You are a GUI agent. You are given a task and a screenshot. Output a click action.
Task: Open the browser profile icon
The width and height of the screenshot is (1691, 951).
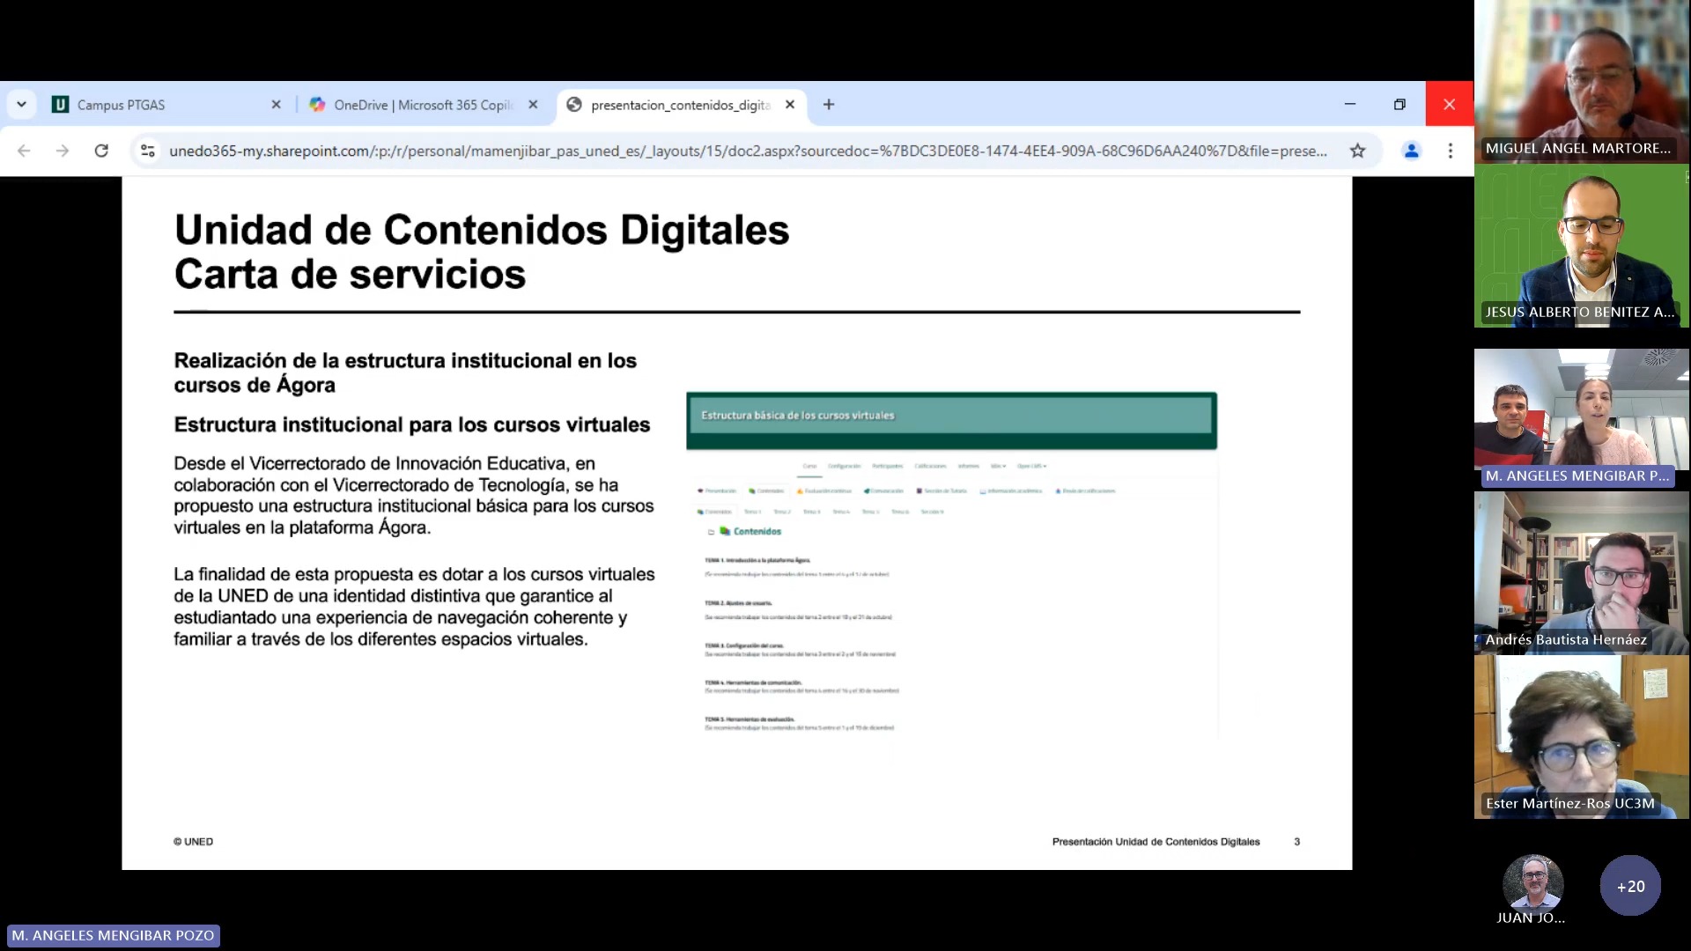[1411, 151]
